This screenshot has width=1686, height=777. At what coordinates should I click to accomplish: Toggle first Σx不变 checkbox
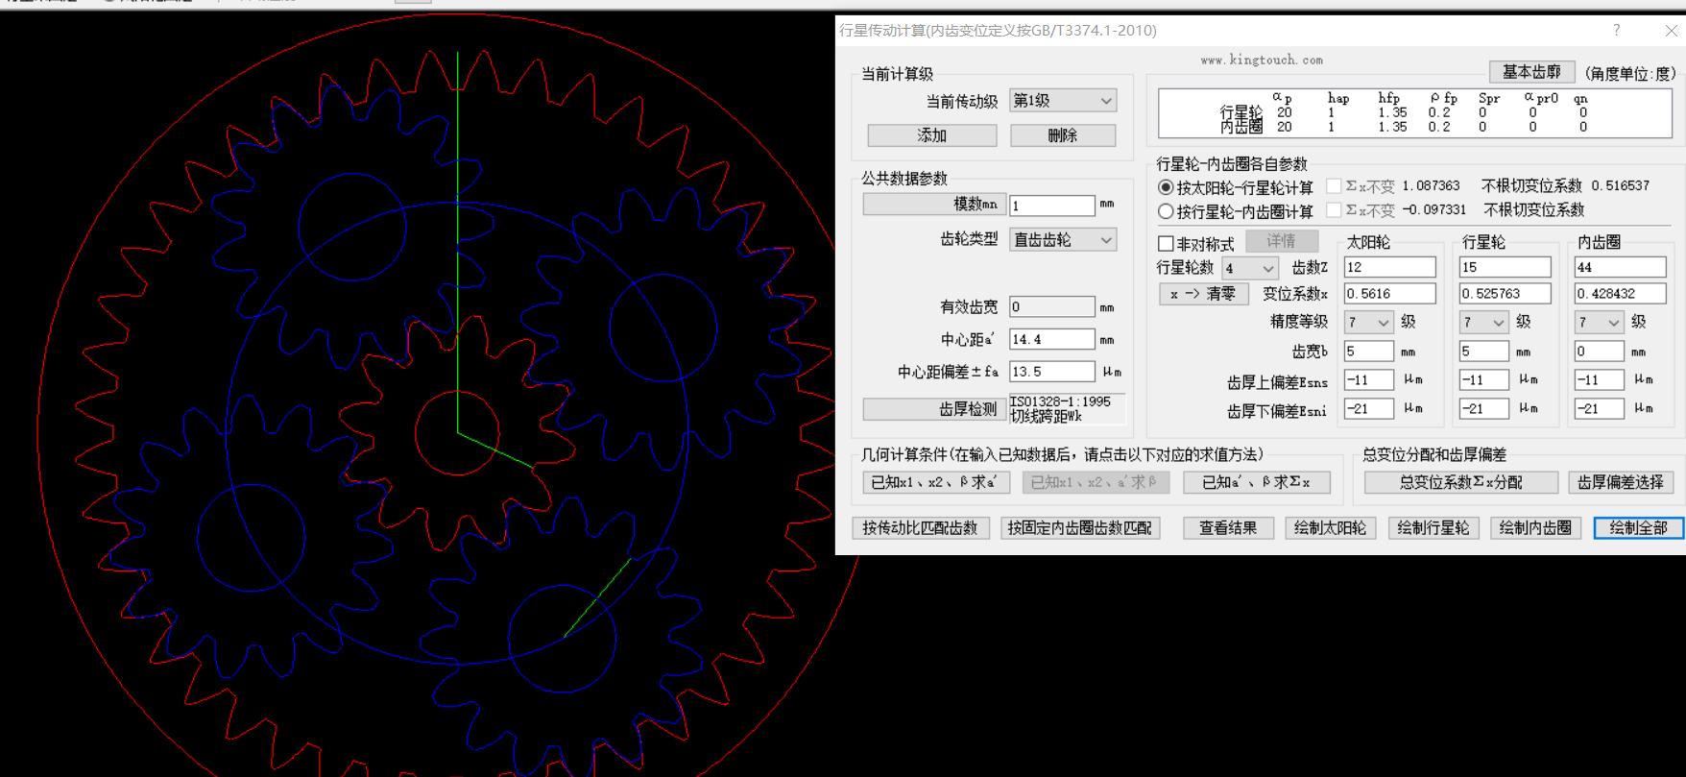click(1334, 186)
